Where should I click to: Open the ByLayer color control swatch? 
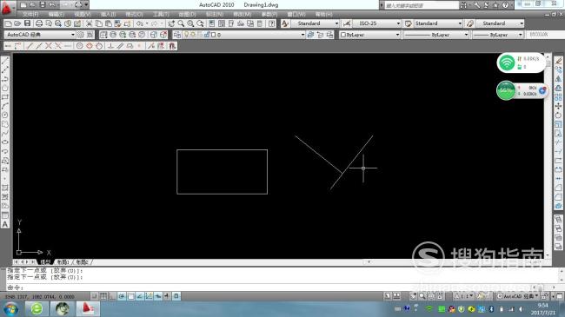pyautogui.click(x=369, y=35)
